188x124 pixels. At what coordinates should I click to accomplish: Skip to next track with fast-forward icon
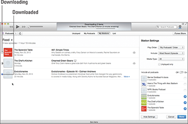pos(24,27)
